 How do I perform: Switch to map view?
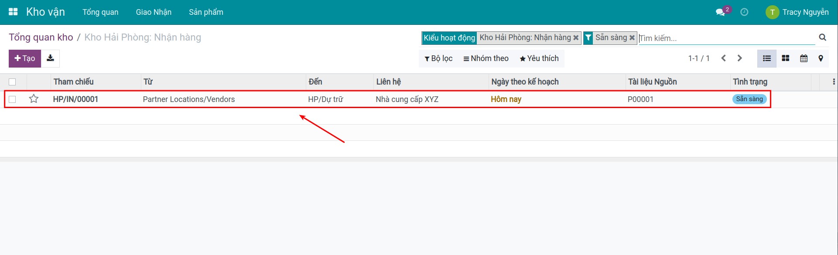click(x=821, y=58)
